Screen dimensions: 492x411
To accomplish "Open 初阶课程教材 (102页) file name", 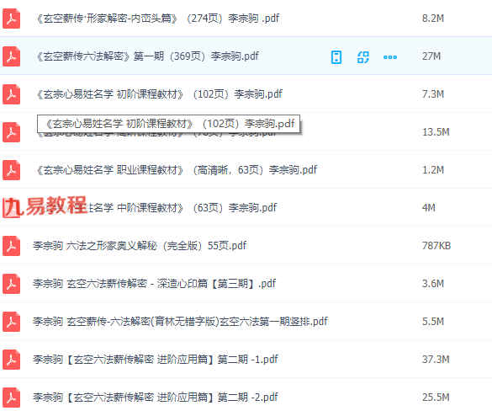I will pyautogui.click(x=160, y=94).
